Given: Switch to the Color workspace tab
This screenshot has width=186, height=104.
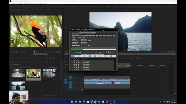Looking at the screenshot, I should tap(88, 6).
